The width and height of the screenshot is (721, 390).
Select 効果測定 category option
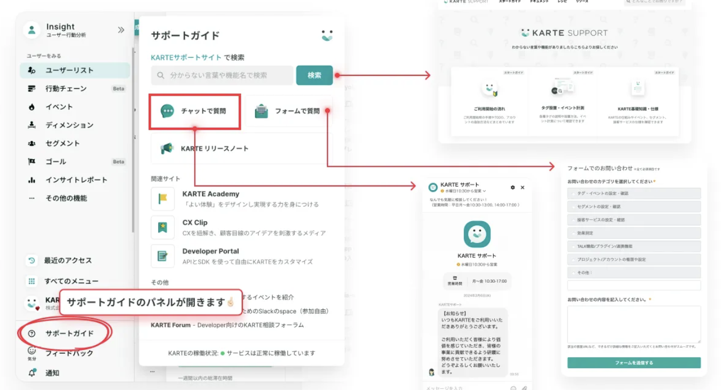pos(634,233)
